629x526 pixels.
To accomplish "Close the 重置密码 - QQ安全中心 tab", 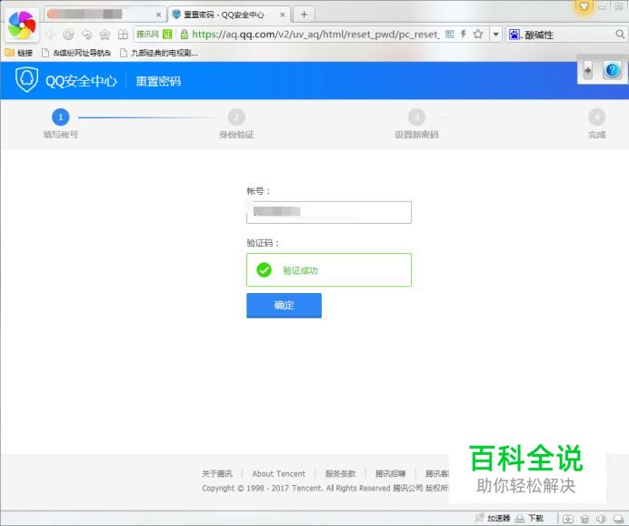I will (x=283, y=15).
